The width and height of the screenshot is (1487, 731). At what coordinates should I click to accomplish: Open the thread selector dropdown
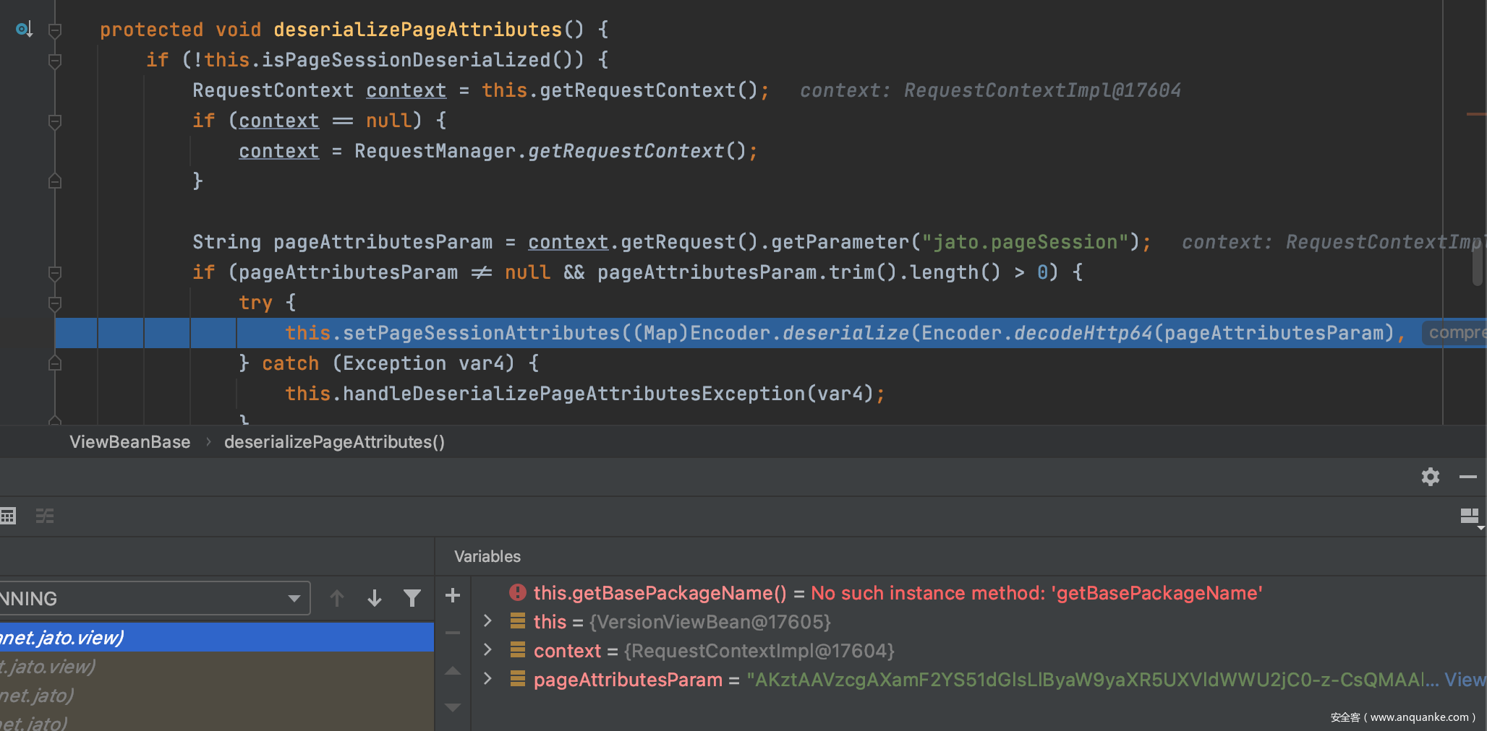294,598
